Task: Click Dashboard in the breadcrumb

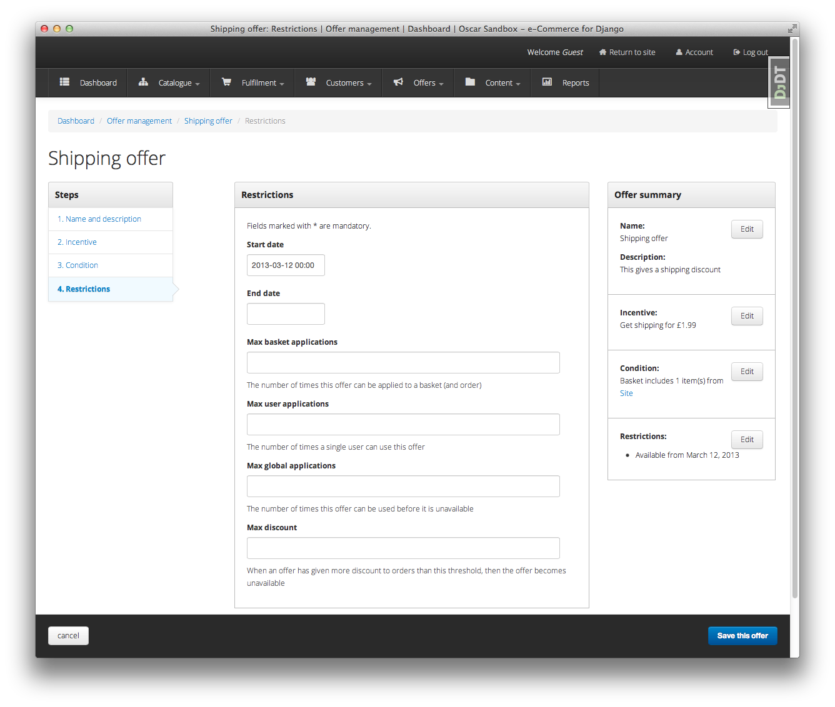Action: (x=76, y=121)
